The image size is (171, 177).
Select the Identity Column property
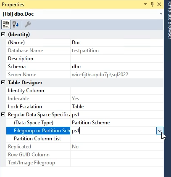[38, 91]
